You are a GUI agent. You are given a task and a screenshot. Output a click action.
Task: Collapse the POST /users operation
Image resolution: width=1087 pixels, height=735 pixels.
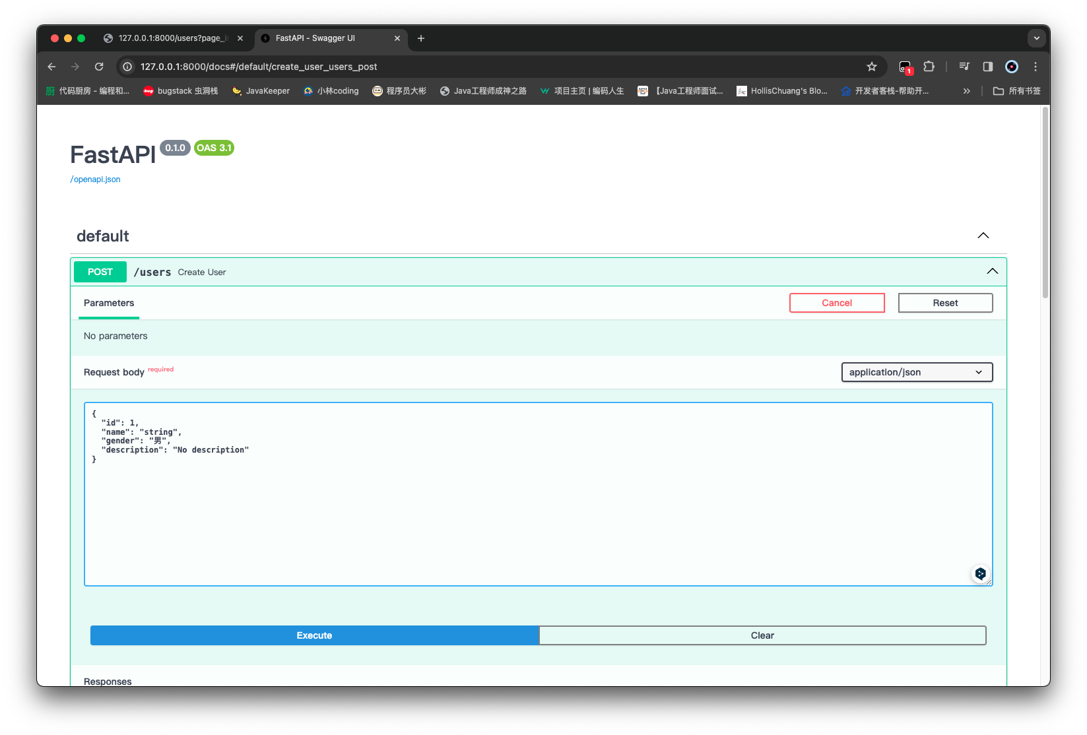993,271
